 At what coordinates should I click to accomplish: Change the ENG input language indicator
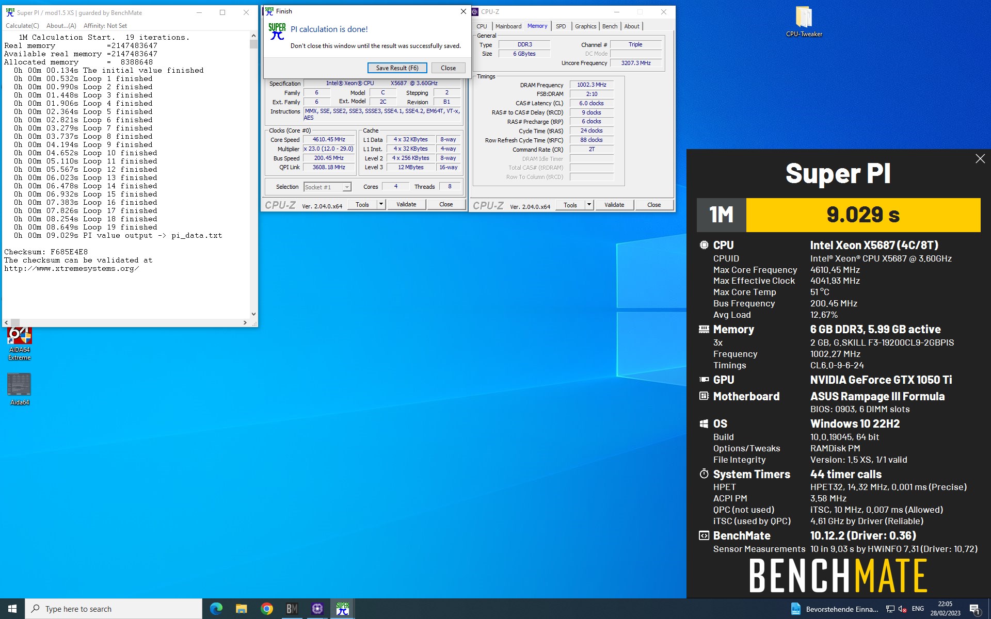918,609
